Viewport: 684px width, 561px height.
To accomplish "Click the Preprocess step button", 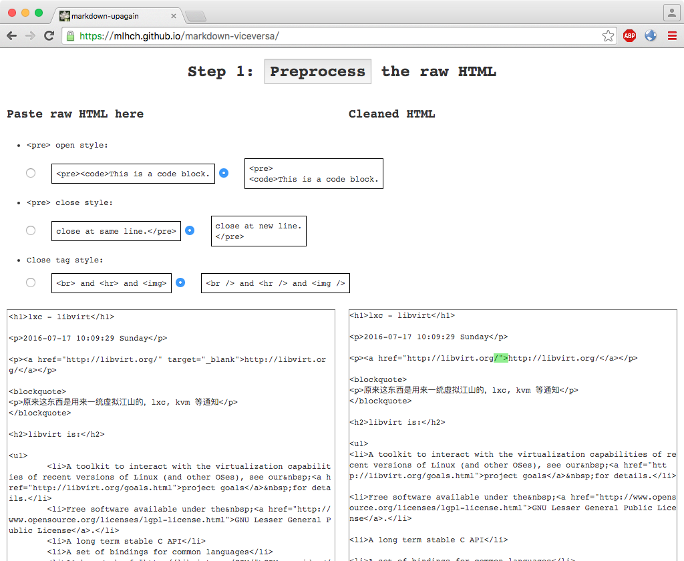I will click(317, 71).
